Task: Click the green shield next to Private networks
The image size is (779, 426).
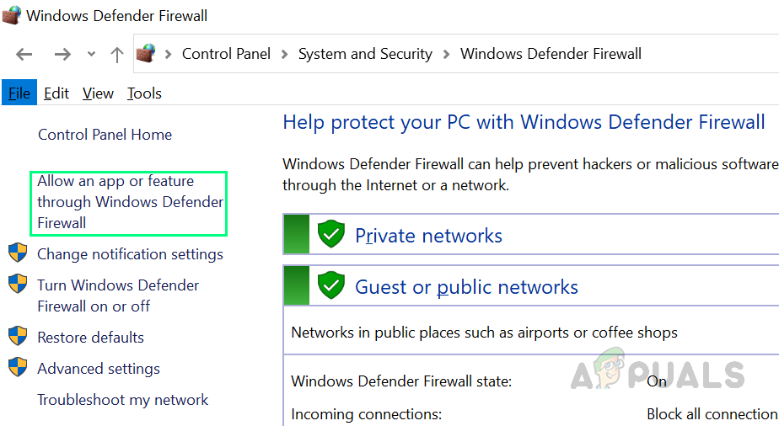Action: (331, 235)
